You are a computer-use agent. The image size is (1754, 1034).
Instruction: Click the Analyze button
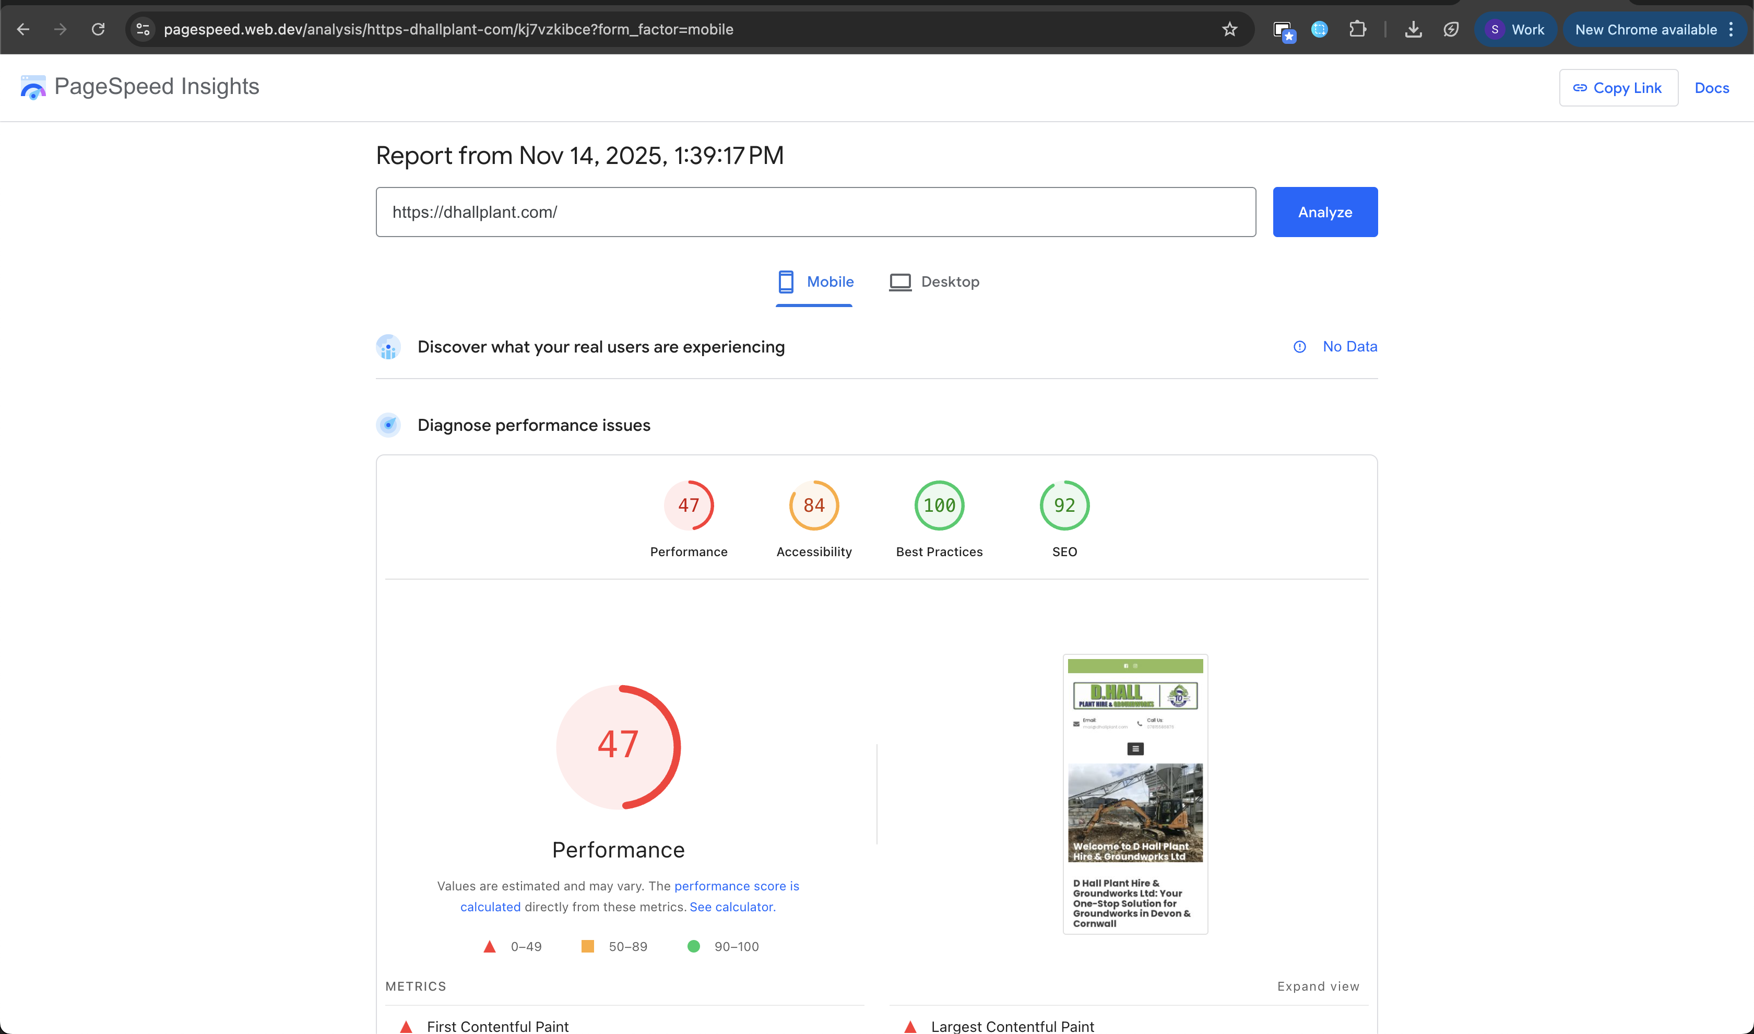coord(1324,212)
